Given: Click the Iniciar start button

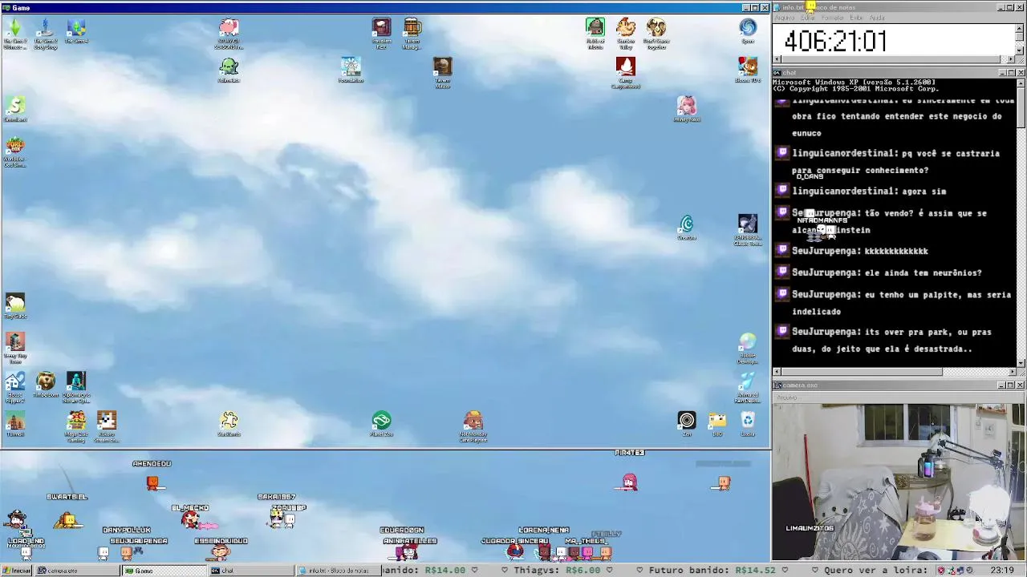Looking at the screenshot, I should coord(17,571).
